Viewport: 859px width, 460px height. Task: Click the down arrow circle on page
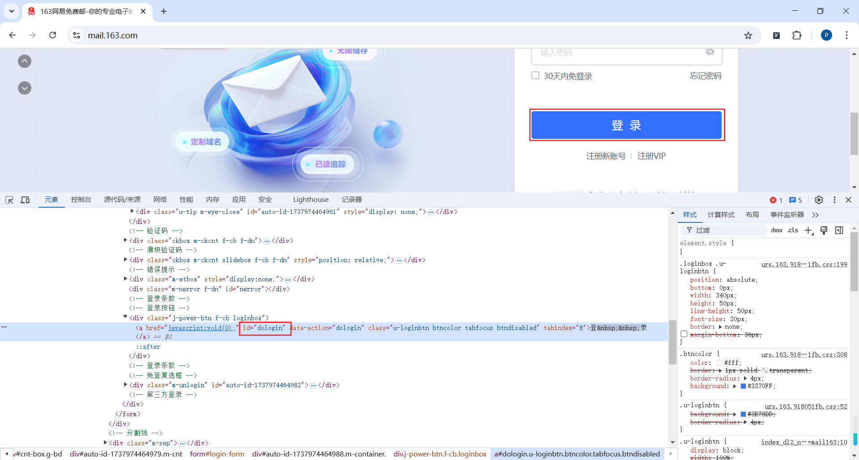pyautogui.click(x=25, y=88)
